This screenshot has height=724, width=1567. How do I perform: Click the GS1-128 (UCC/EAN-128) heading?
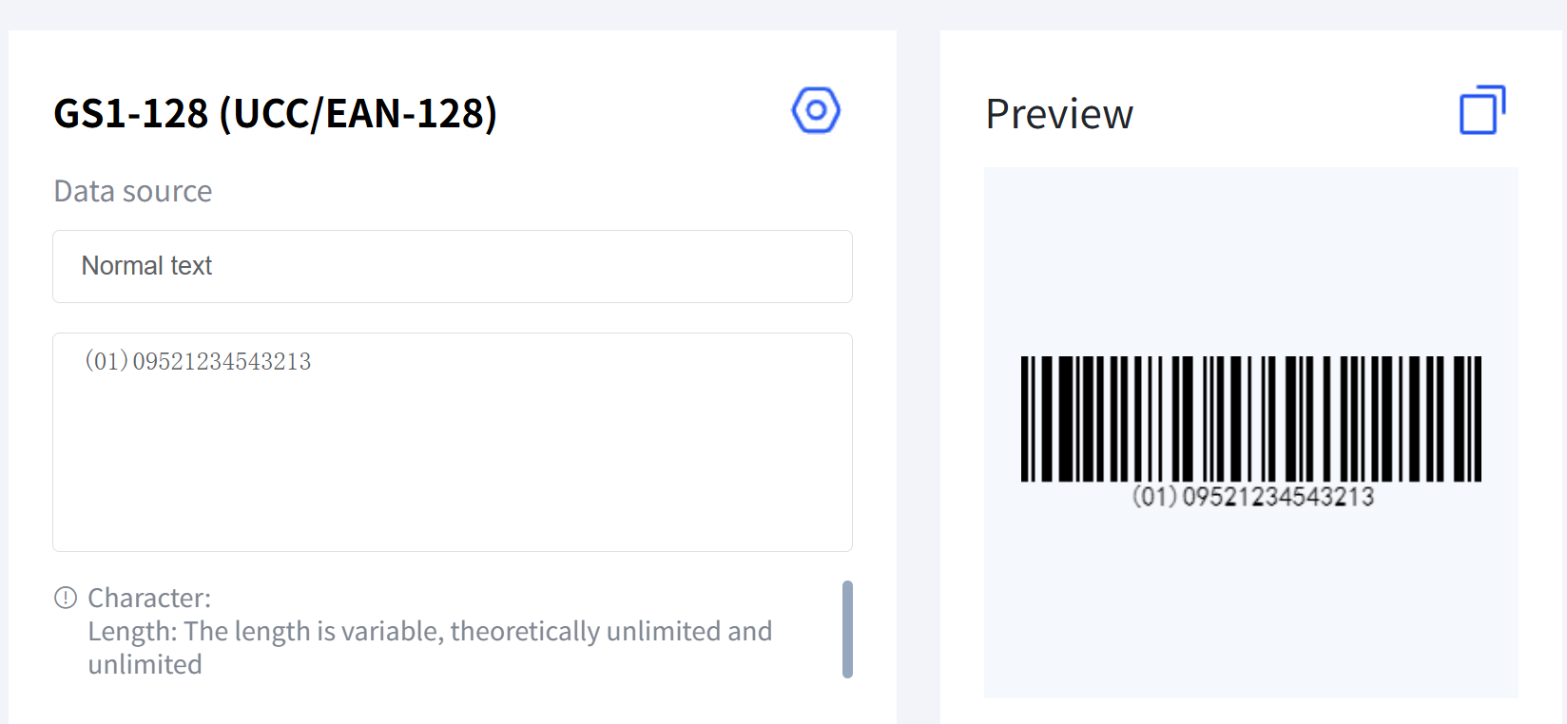point(275,114)
